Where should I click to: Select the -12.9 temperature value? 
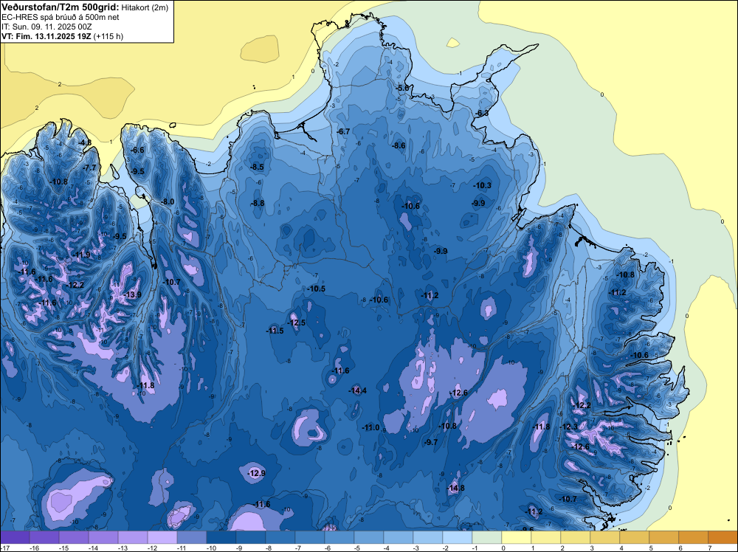257,473
